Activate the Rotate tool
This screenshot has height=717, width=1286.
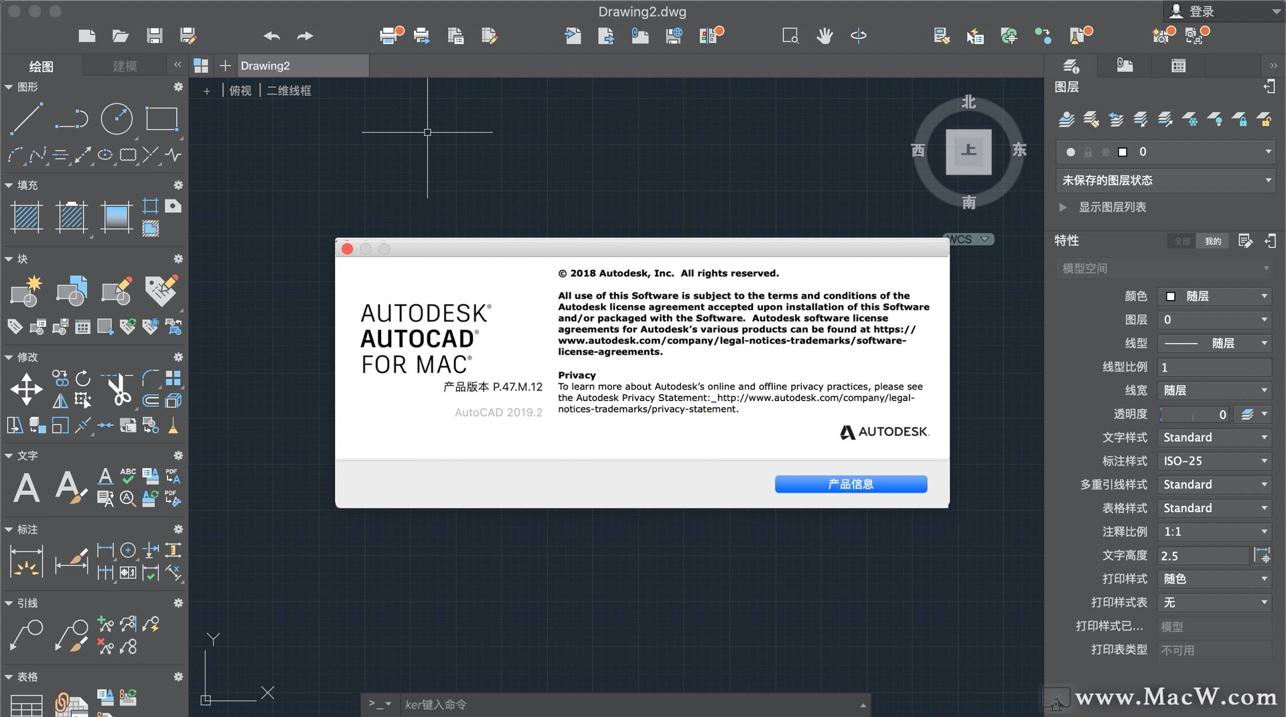click(83, 379)
